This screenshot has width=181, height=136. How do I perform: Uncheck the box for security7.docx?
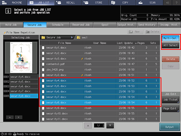43,97
